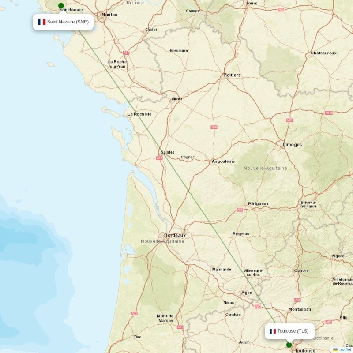Screen dimensions: 353x353
Task: Click the Saumur town label
Action: pyautogui.click(x=193, y=11)
